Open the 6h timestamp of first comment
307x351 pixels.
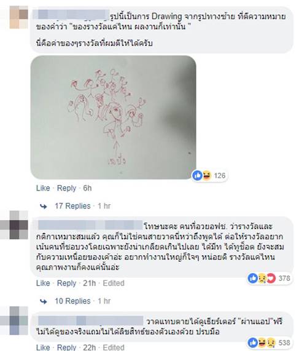pos(87,188)
